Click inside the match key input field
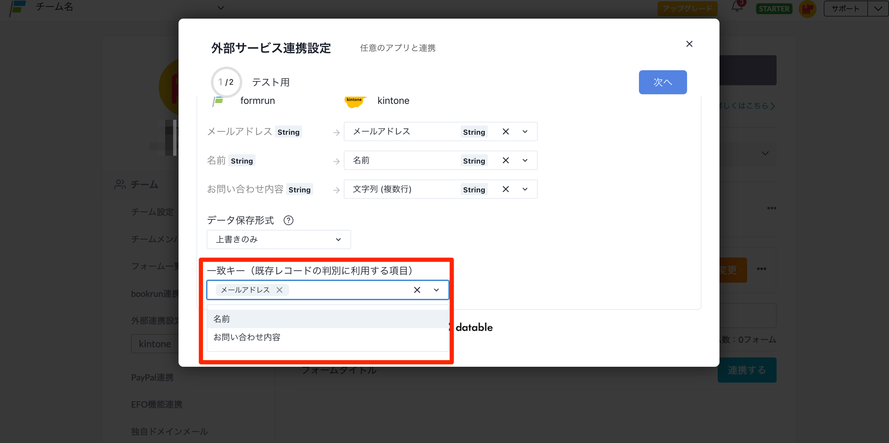The image size is (889, 443). tap(347, 290)
